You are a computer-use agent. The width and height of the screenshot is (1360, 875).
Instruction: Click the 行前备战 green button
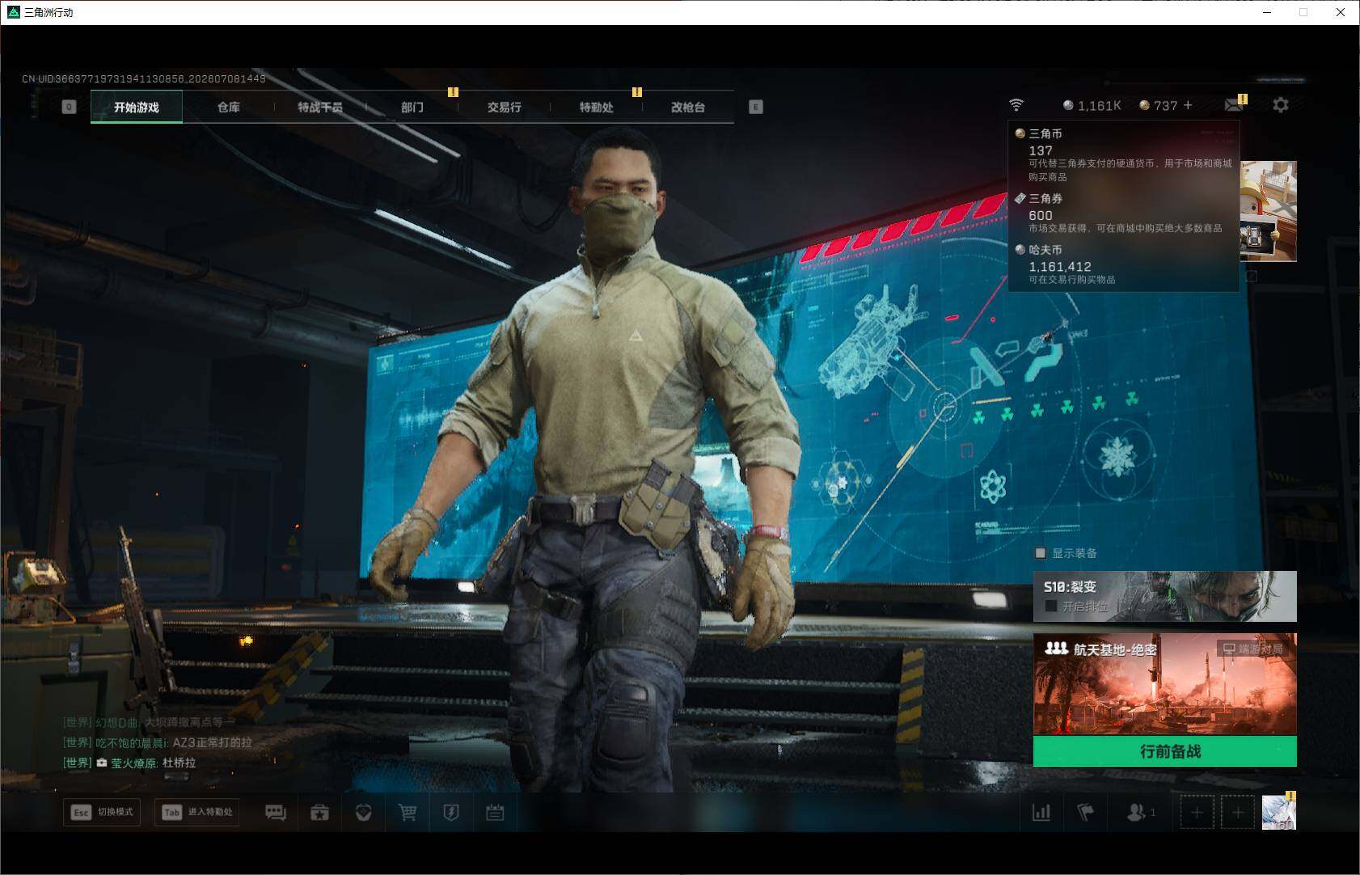[1165, 751]
